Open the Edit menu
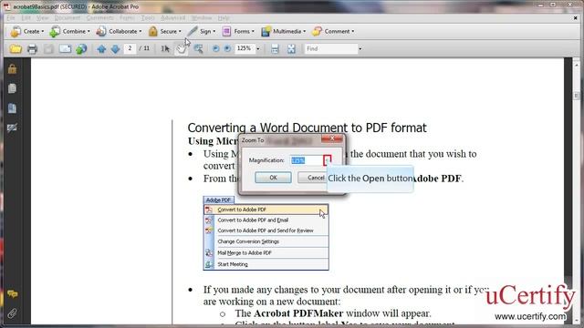Screen dimensions: 584x328 [26, 18]
